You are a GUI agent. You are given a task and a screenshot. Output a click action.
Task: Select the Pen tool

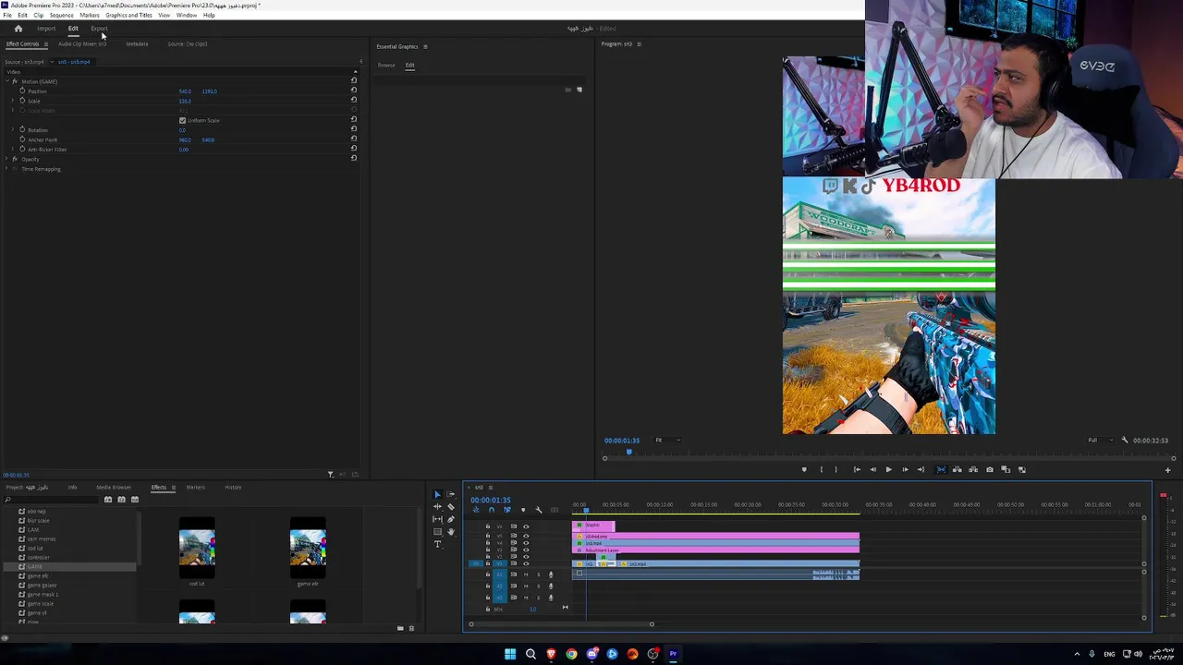[451, 519]
